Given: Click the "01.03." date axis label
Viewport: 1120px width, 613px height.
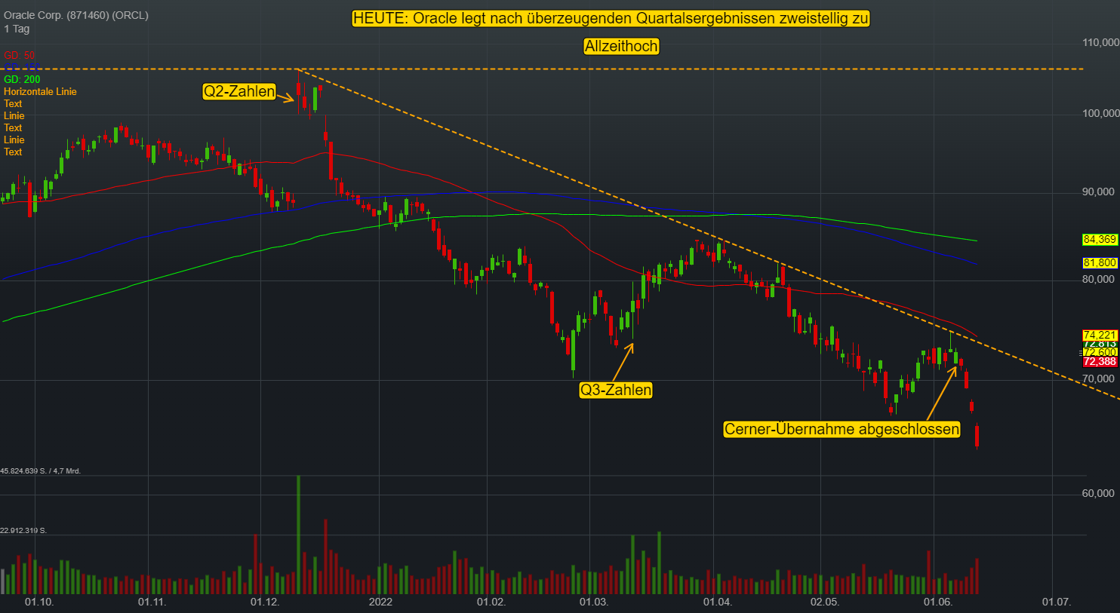Looking at the screenshot, I should point(593,602).
